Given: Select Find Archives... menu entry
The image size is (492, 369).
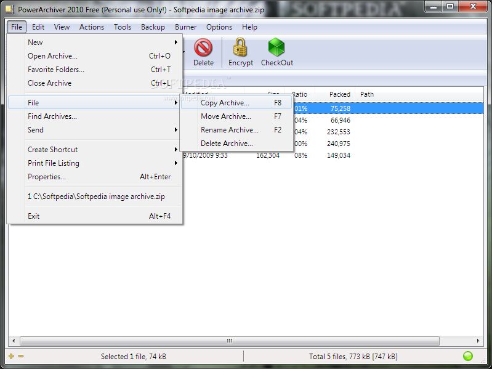Looking at the screenshot, I should [94, 116].
